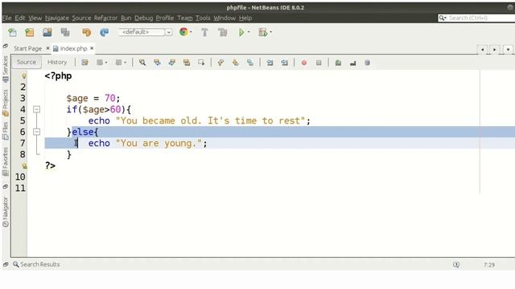The width and height of the screenshot is (515, 289).
Task: Click the Toggle Bookmark icon
Action: point(250,63)
